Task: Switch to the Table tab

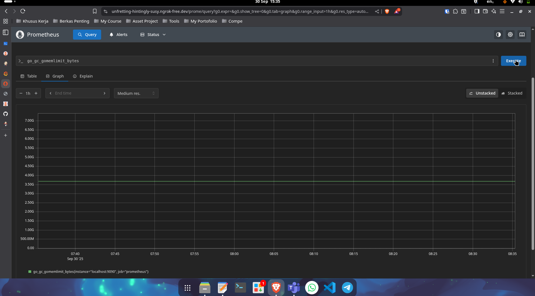Action: (29, 76)
